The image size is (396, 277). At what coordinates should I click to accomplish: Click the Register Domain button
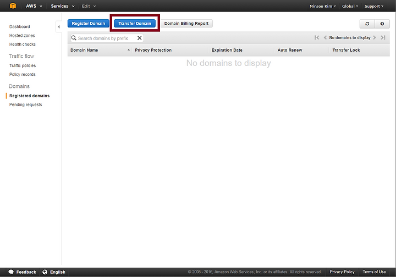88,24
